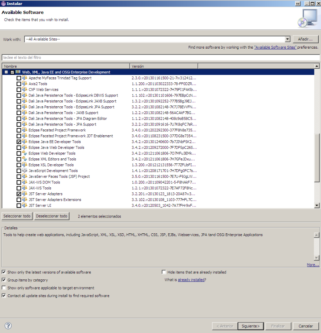Check the JavaScript Development Tools checkbox

tap(19, 171)
